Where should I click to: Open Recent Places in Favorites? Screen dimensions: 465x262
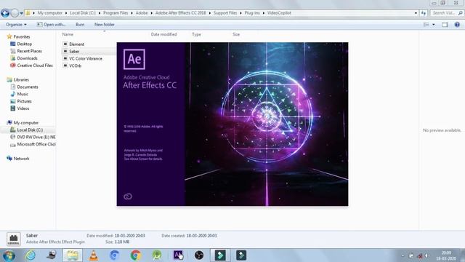(x=29, y=51)
